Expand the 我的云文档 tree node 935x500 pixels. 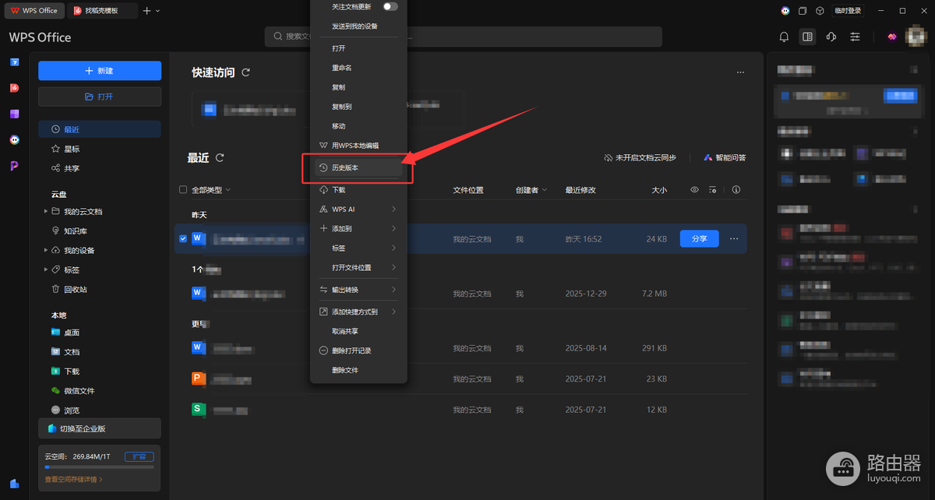click(x=46, y=212)
